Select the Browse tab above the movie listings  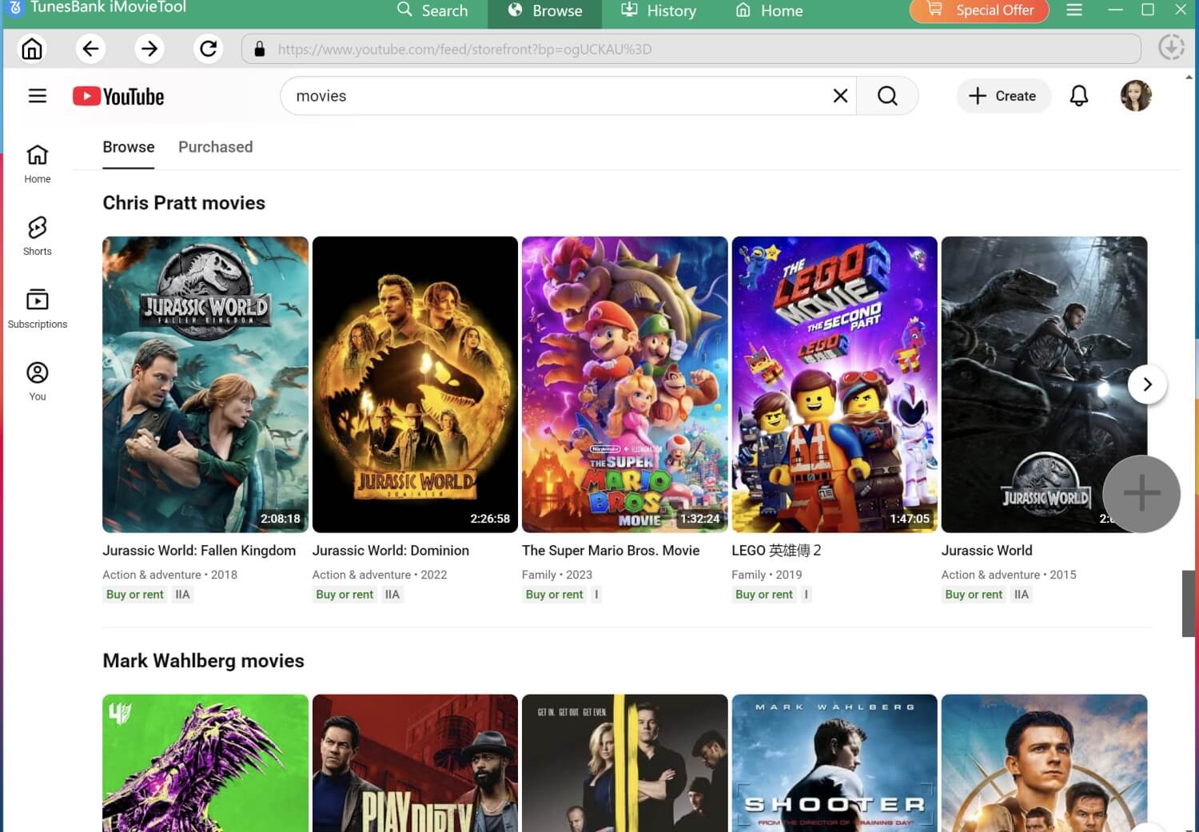[x=128, y=147]
